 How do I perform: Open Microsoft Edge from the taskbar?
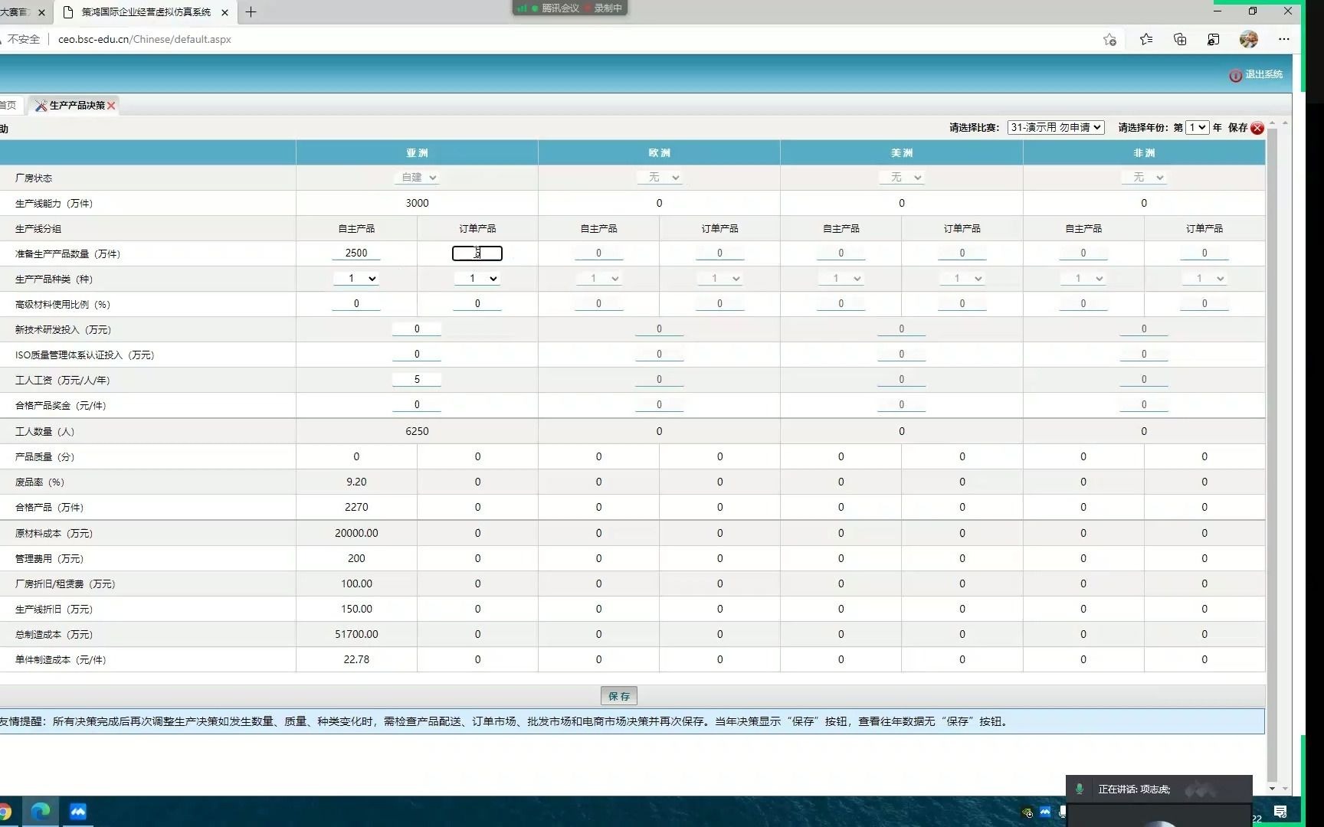tap(40, 812)
